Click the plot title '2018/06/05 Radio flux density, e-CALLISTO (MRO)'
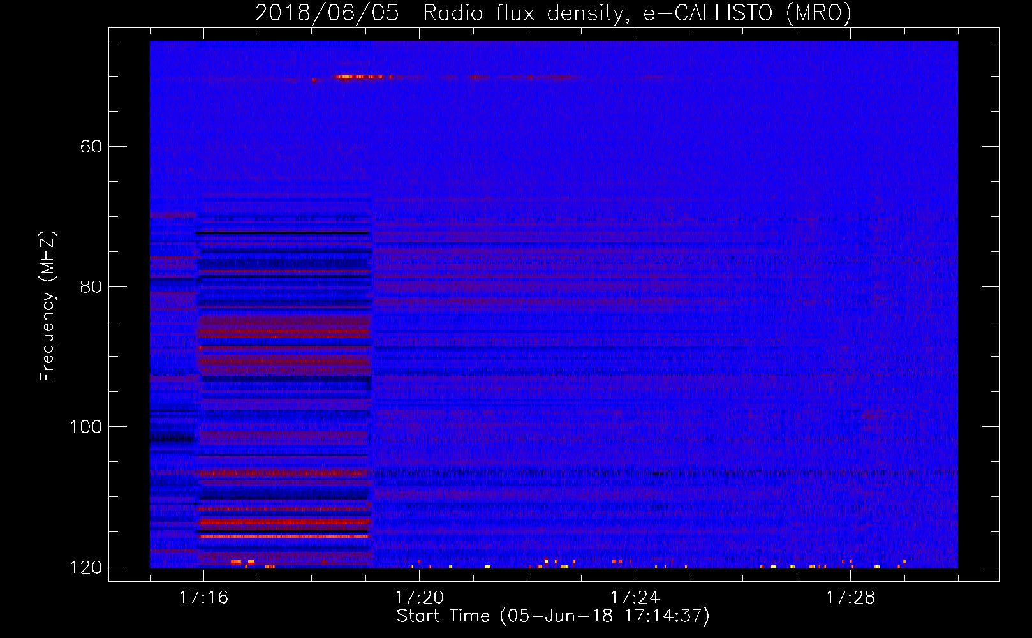Viewport: 1032px width, 638px height. (553, 13)
